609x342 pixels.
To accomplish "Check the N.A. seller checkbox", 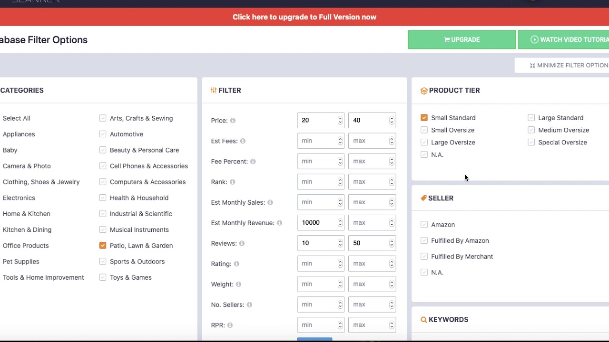I will click(x=424, y=272).
